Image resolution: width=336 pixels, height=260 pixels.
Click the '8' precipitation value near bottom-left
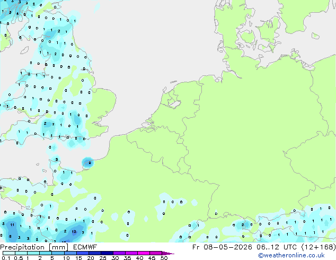[10, 237]
